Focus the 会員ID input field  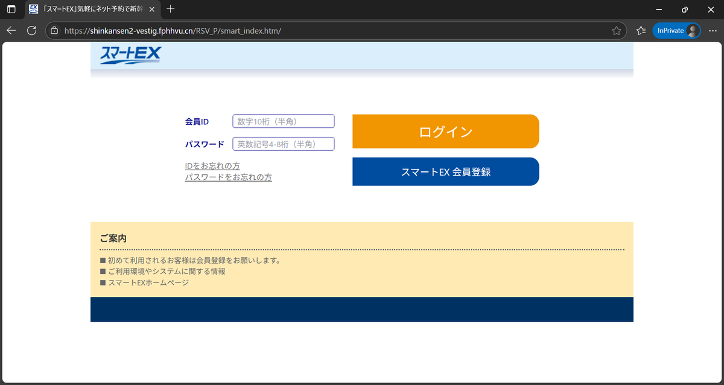coord(284,121)
